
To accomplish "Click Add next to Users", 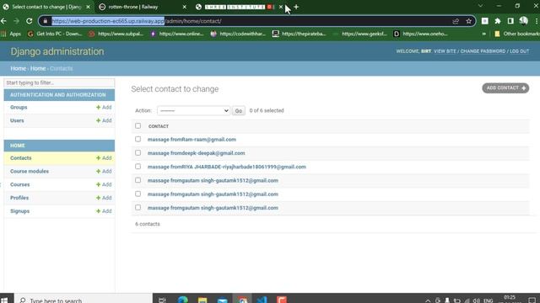I will (104, 120).
